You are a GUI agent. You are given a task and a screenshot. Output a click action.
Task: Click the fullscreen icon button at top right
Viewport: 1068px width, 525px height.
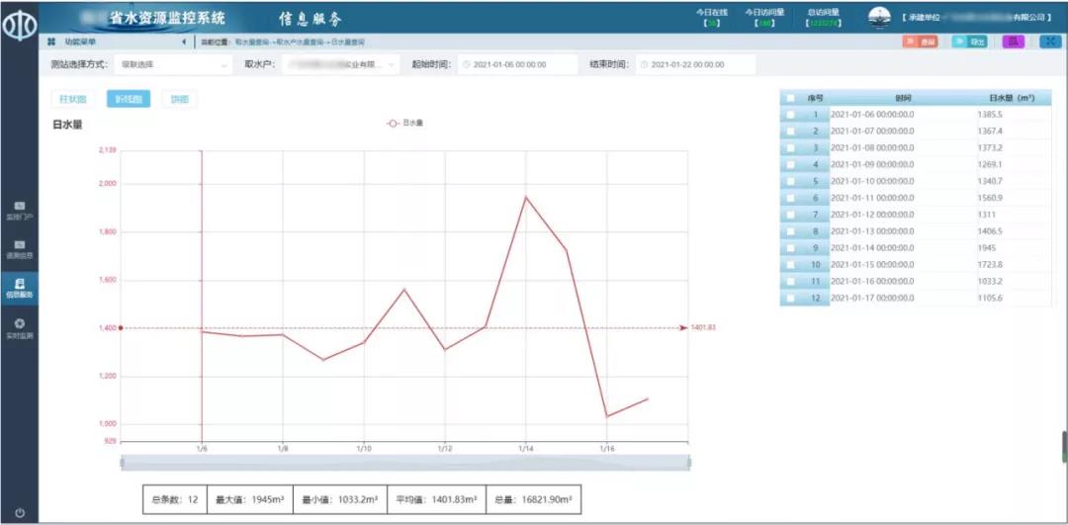[1050, 42]
